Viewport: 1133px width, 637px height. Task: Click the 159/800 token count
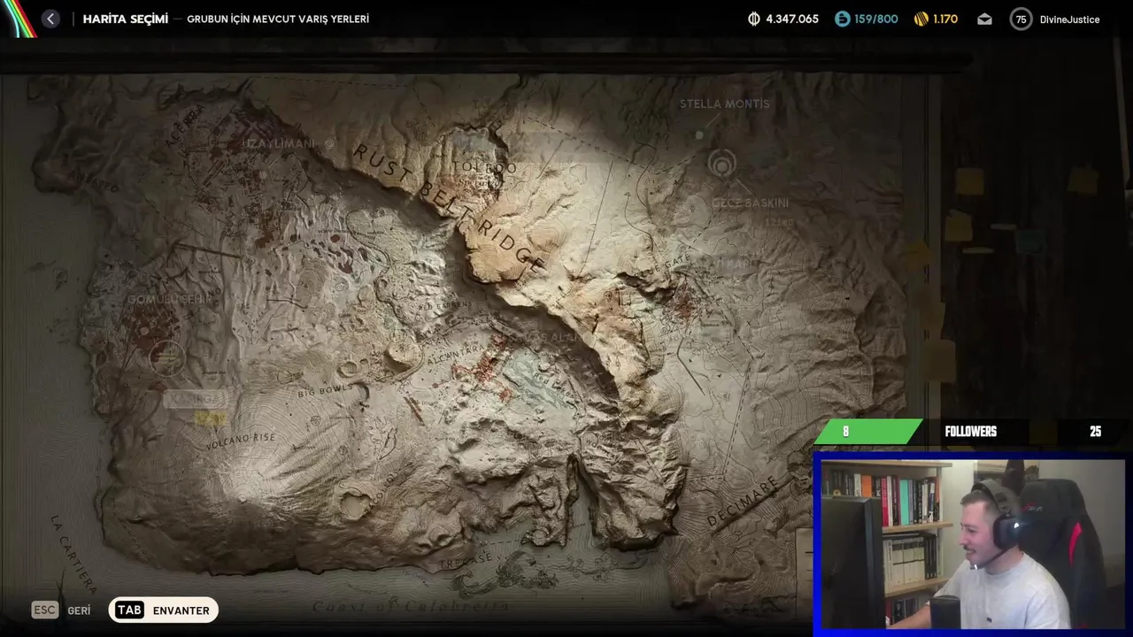pyautogui.click(x=876, y=19)
